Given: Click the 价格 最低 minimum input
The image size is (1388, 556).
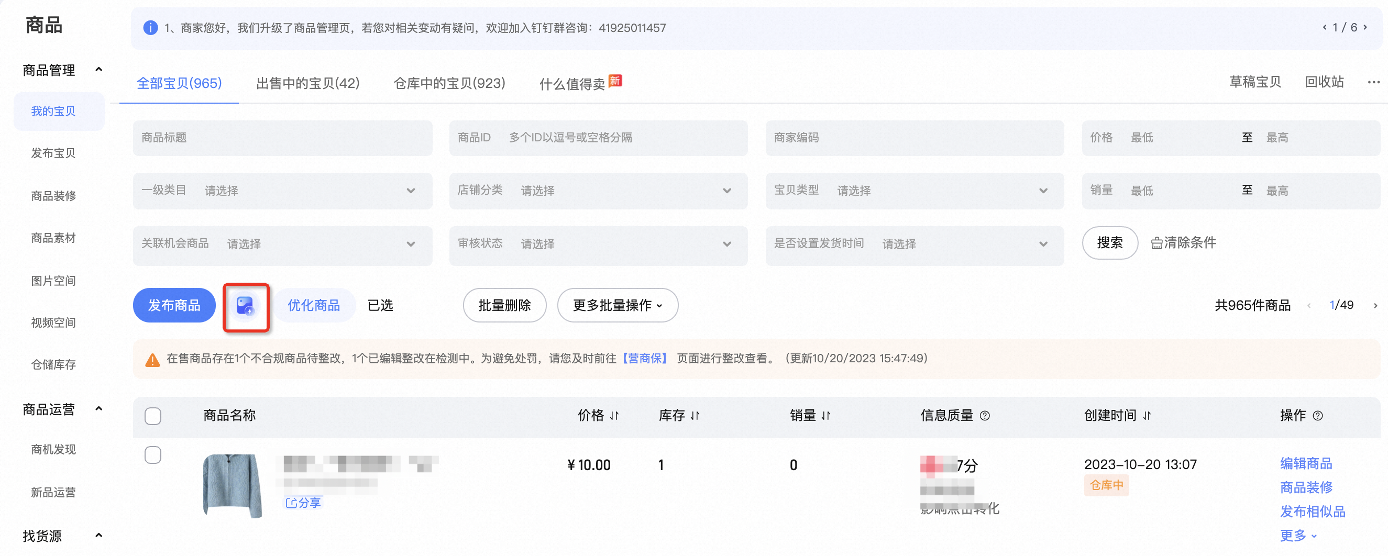Looking at the screenshot, I should tap(1180, 138).
